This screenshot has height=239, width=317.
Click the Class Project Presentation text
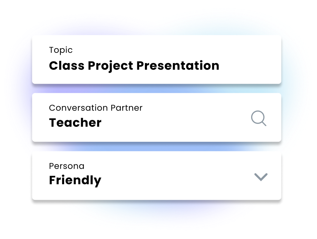pyautogui.click(x=134, y=66)
